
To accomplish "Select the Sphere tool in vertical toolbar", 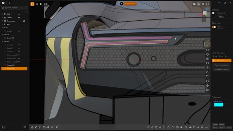I will point(208,81).
